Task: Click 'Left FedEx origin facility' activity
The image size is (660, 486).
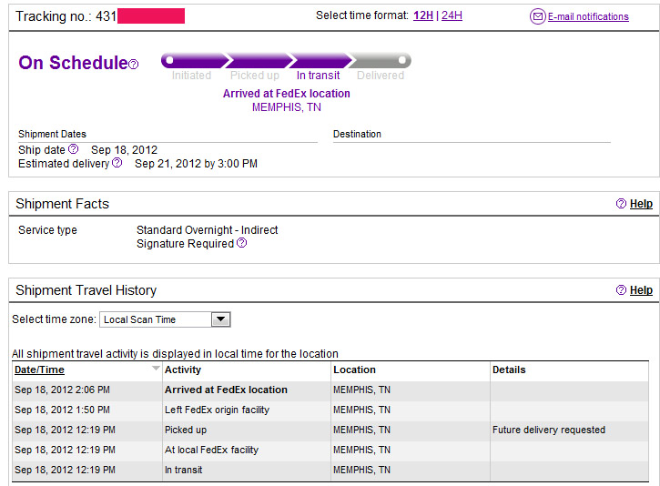Action: (218, 410)
